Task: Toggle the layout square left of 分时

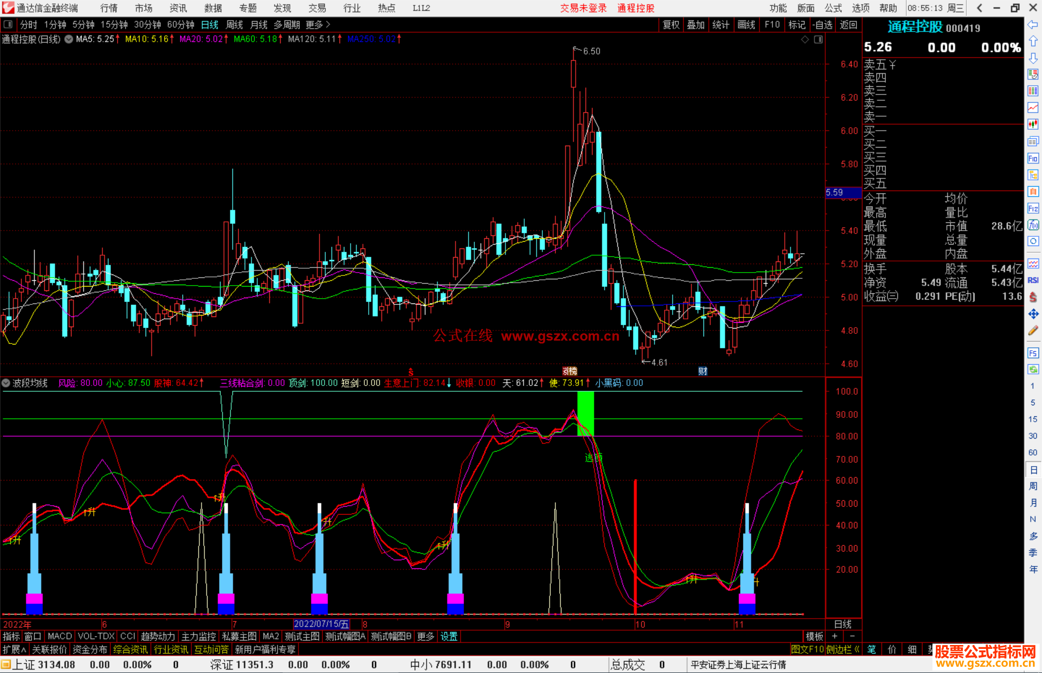Action: pyautogui.click(x=8, y=25)
